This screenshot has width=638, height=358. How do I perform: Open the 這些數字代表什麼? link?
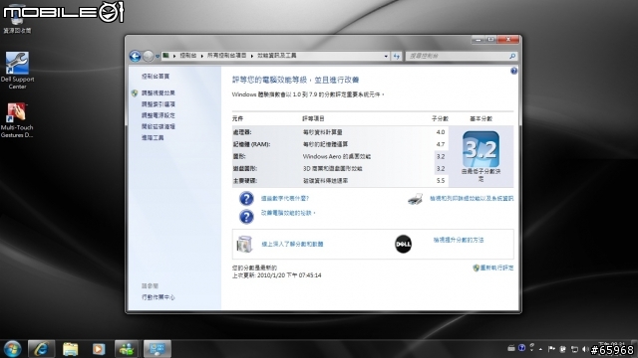pos(285,199)
